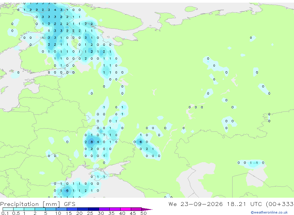Pick the legend swatch between 5 and 10

(x=51, y=209)
